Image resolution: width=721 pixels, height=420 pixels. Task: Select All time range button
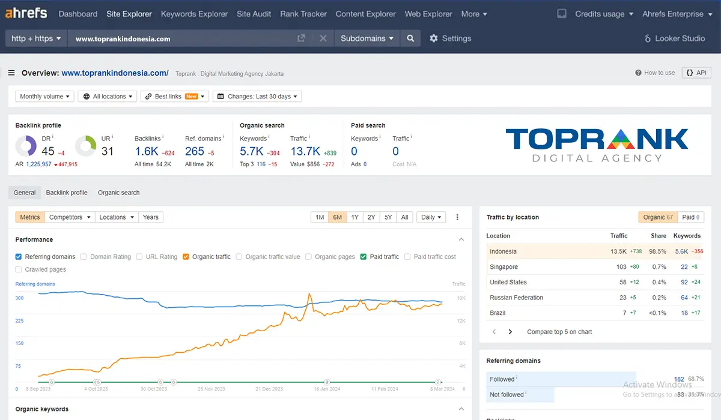point(405,217)
